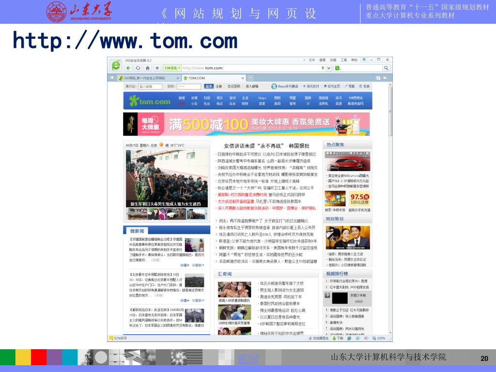Add a new tab with plus button
Viewport: 496px width, 372px height.
(250, 78)
